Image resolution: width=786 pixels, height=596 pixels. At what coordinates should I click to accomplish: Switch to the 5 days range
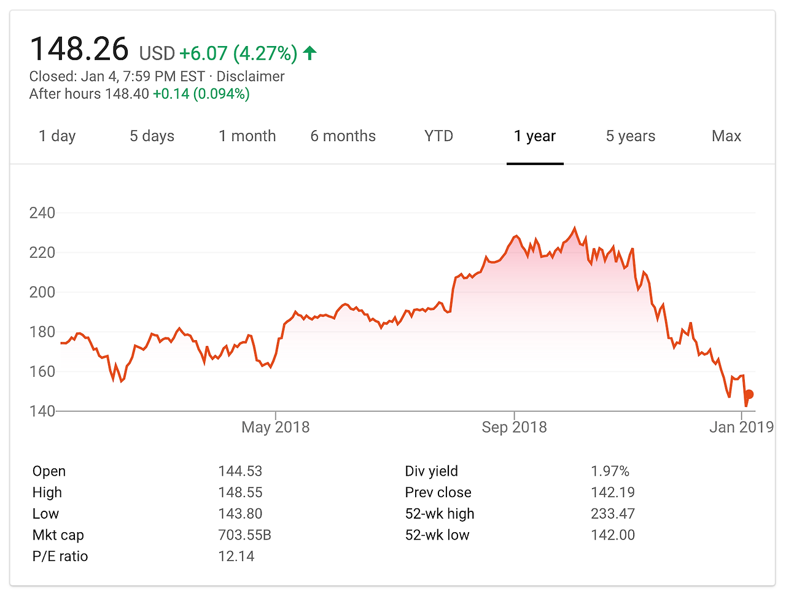(x=152, y=136)
